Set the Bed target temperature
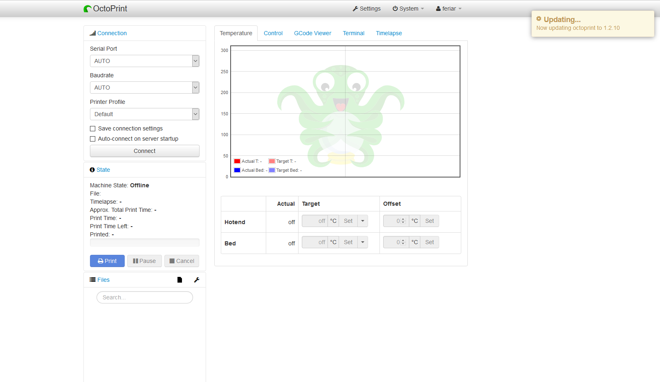 pyautogui.click(x=348, y=242)
